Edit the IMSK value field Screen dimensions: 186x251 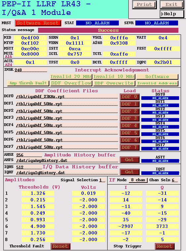pos(31,70)
